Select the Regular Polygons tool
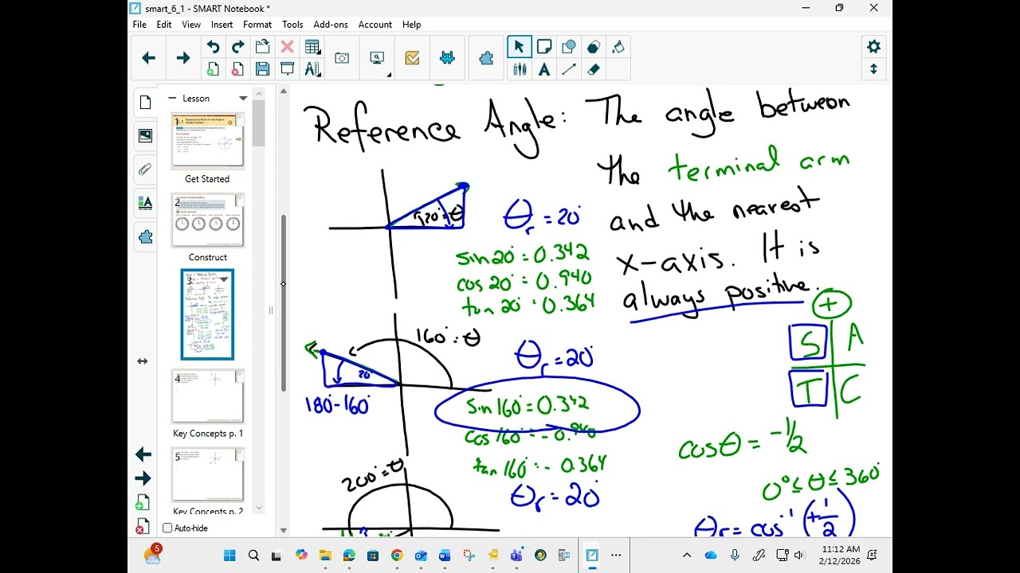1020x573 pixels. [594, 47]
